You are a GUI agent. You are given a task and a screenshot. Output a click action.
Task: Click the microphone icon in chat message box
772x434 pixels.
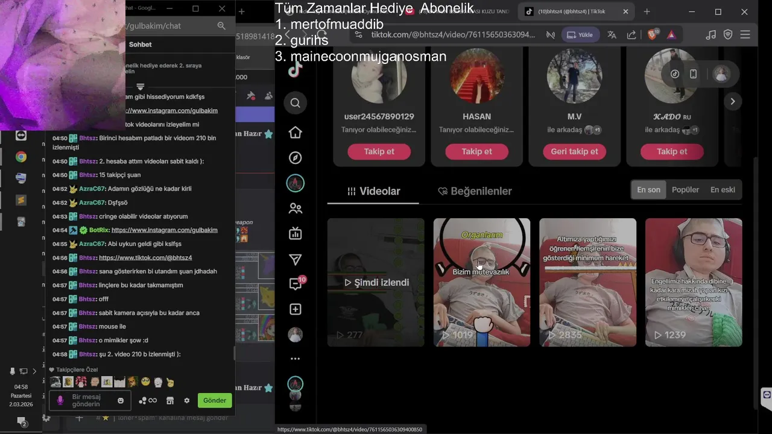click(x=60, y=400)
